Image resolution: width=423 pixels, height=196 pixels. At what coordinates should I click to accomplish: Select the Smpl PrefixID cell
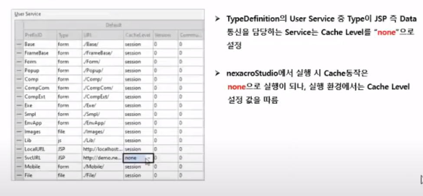(x=40, y=114)
